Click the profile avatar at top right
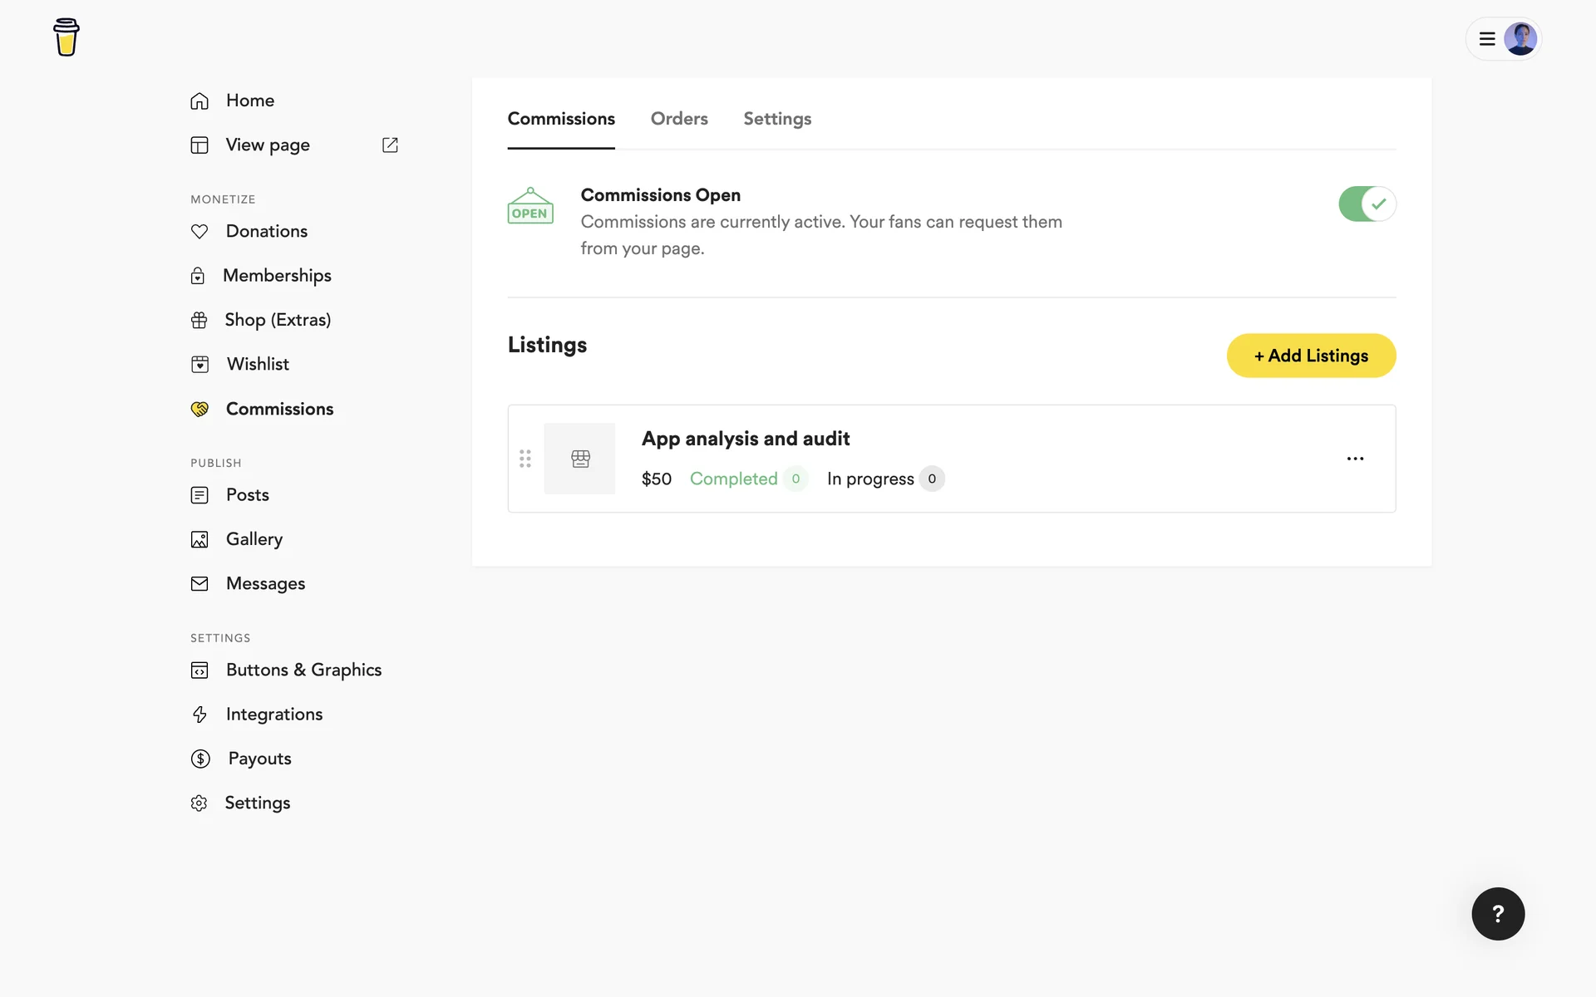The width and height of the screenshot is (1596, 997). [1520, 39]
